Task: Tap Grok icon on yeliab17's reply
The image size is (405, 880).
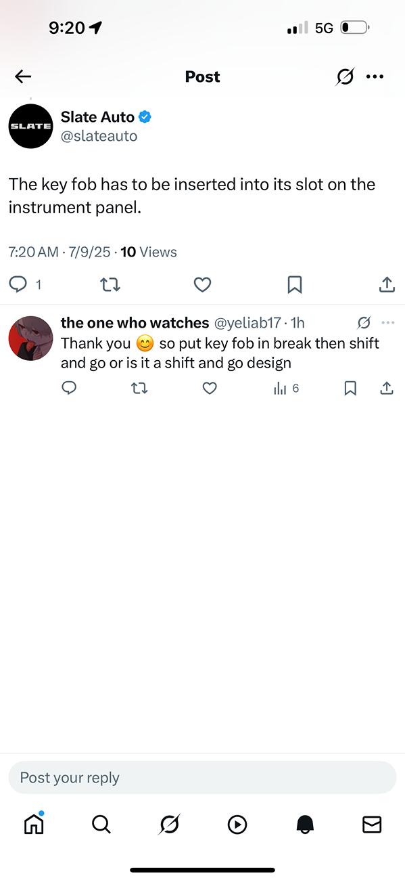Action: 364,322
